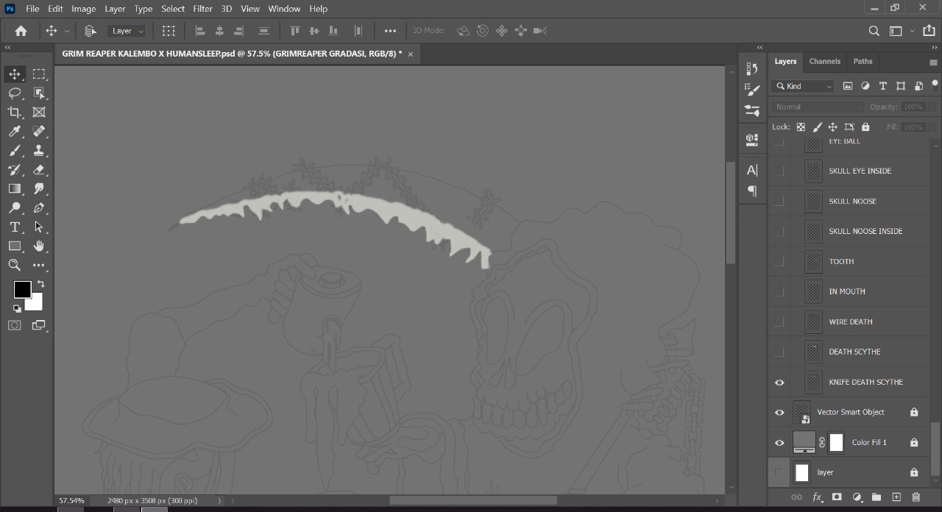Close the GRIM REAPER document tab
The width and height of the screenshot is (942, 512).
pos(411,54)
